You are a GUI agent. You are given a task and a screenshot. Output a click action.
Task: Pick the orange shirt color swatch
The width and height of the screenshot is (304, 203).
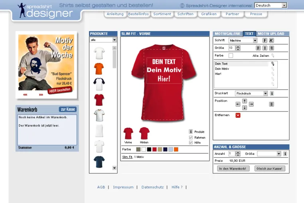[x=176, y=149]
